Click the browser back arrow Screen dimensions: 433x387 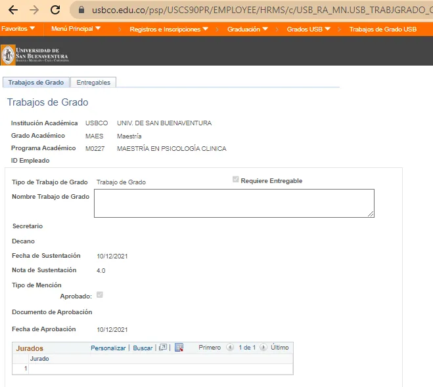(x=12, y=10)
